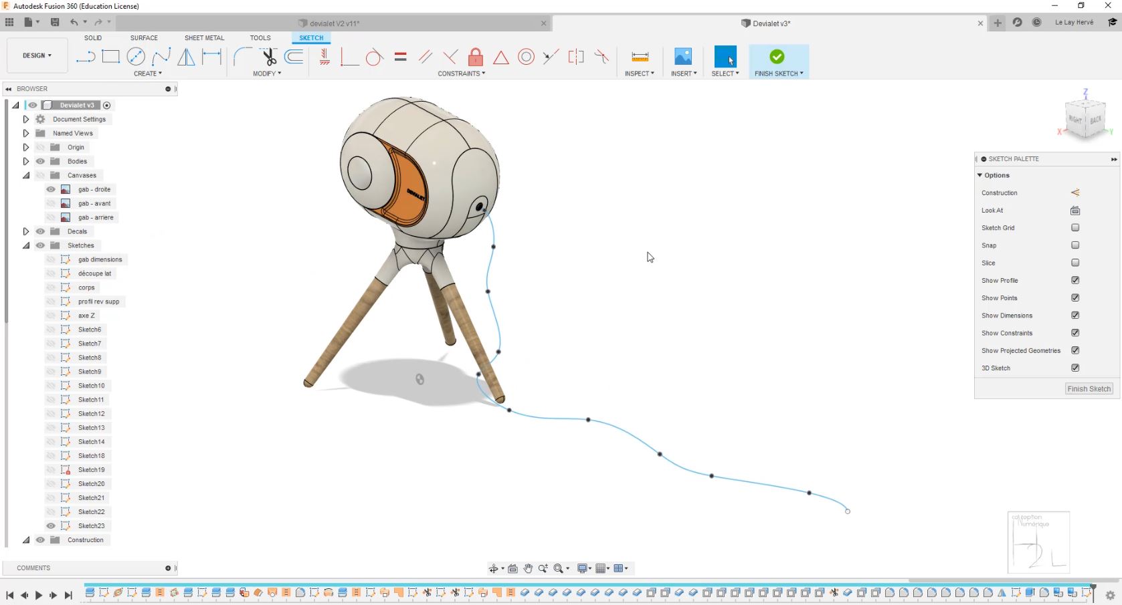The image size is (1122, 605).
Task: Click the Select tool icon
Action: (725, 57)
